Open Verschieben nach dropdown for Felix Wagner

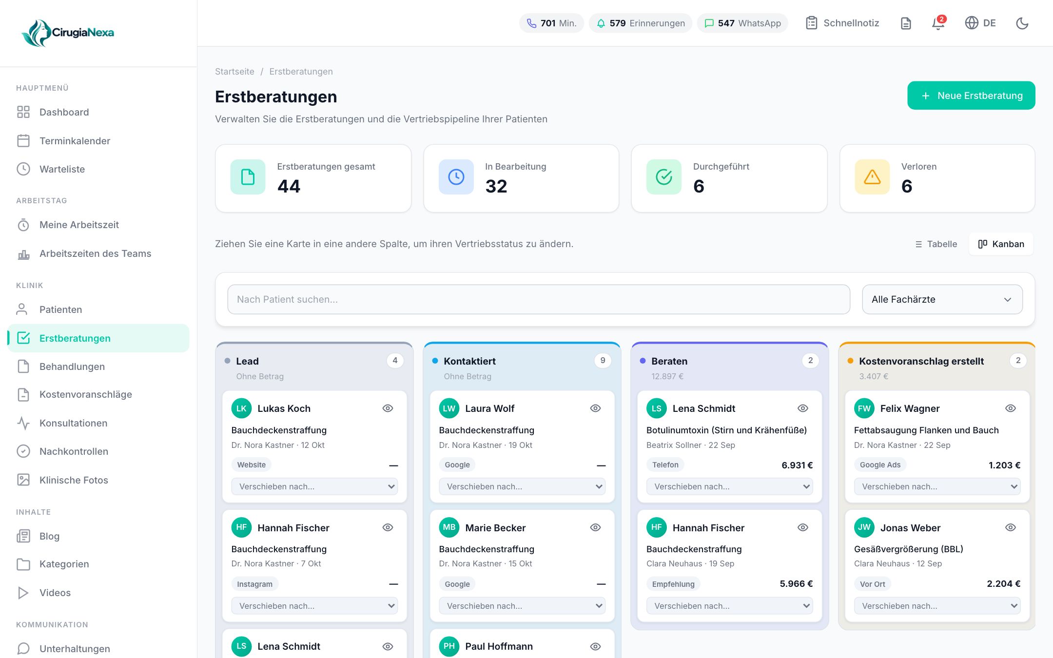pyautogui.click(x=937, y=486)
